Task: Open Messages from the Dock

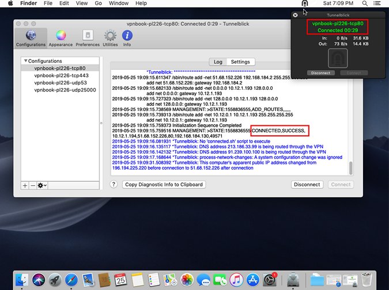Action: click(x=203, y=280)
